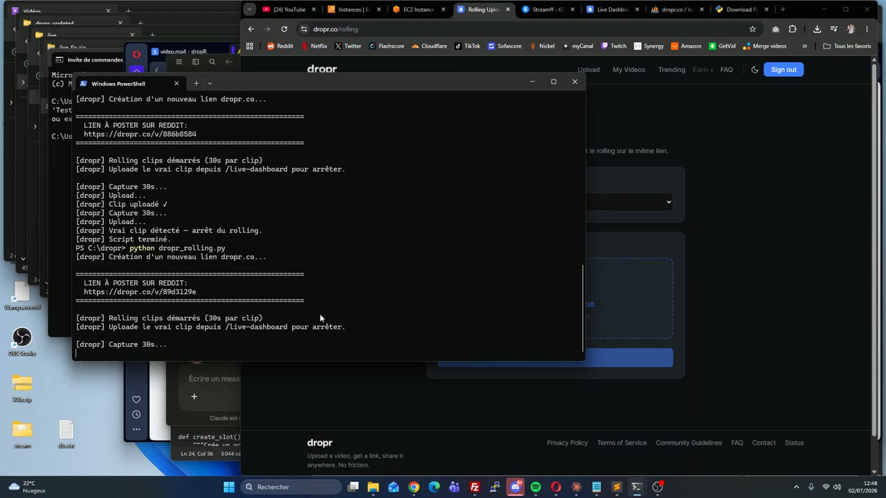
Task: Open File Explorer from the taskbar
Action: pos(373,487)
